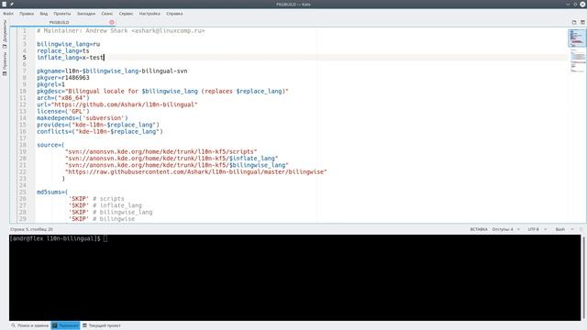
Task: Click the pkgver=r1486963 line
Action: 63,78
